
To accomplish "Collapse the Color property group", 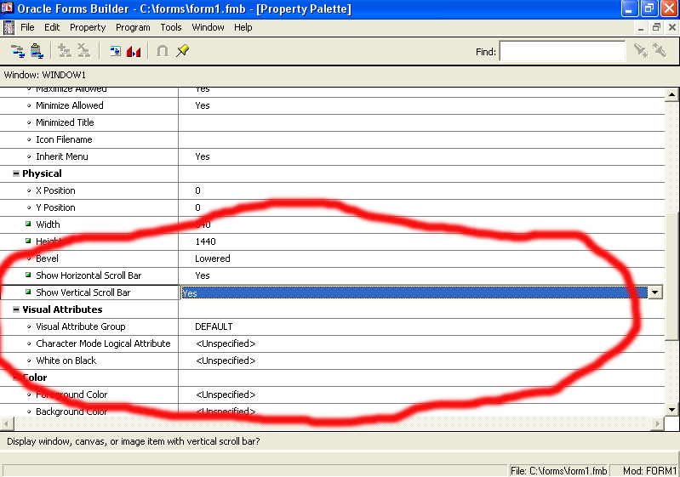I will coord(16,378).
